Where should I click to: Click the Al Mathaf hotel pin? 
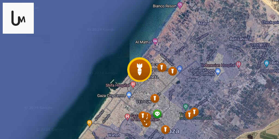pos(155,42)
